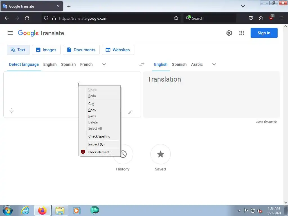Switch to Websites translation mode

[118, 50]
